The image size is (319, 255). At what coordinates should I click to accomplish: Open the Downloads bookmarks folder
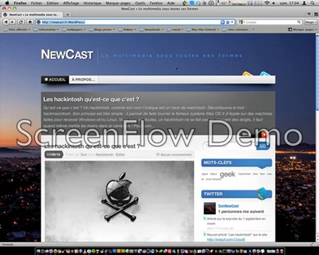152,29
